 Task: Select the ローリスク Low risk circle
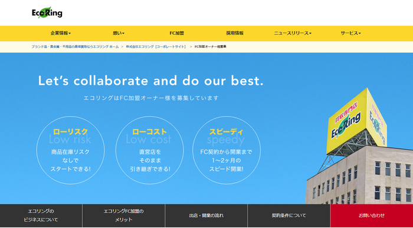click(70, 150)
